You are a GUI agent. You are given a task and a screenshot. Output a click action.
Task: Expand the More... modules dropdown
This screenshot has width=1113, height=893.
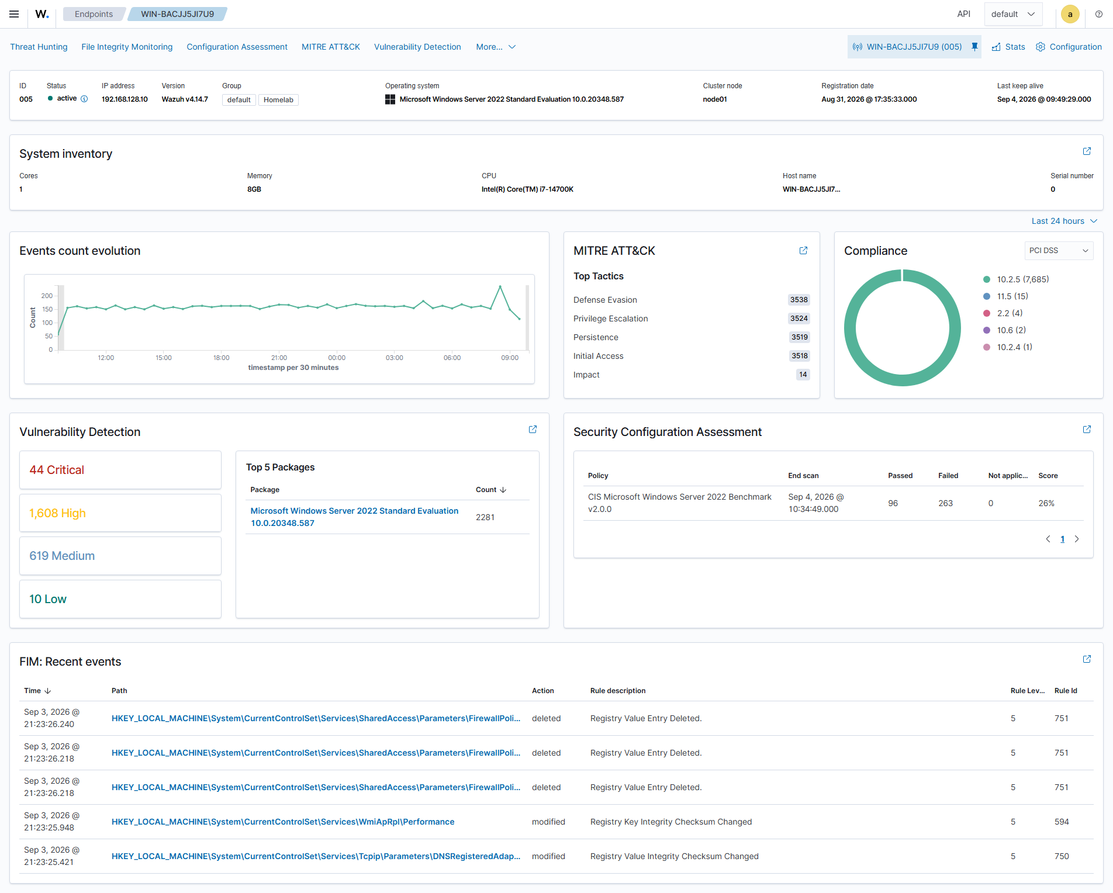click(x=496, y=47)
